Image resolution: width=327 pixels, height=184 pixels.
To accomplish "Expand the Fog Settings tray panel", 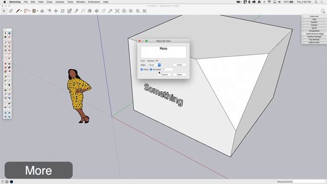I will [314, 40].
